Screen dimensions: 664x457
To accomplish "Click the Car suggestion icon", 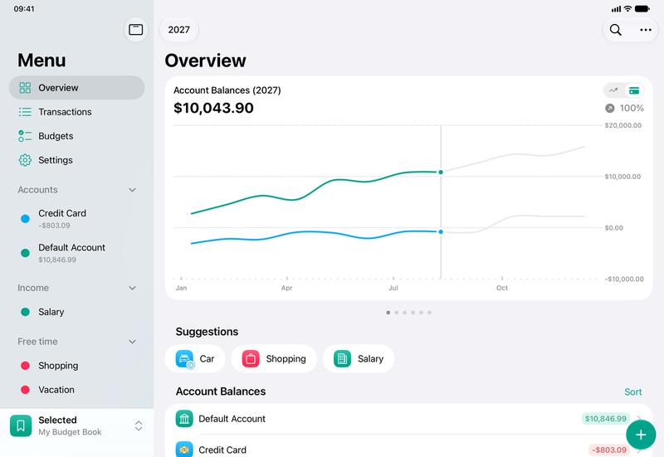I will (184, 359).
